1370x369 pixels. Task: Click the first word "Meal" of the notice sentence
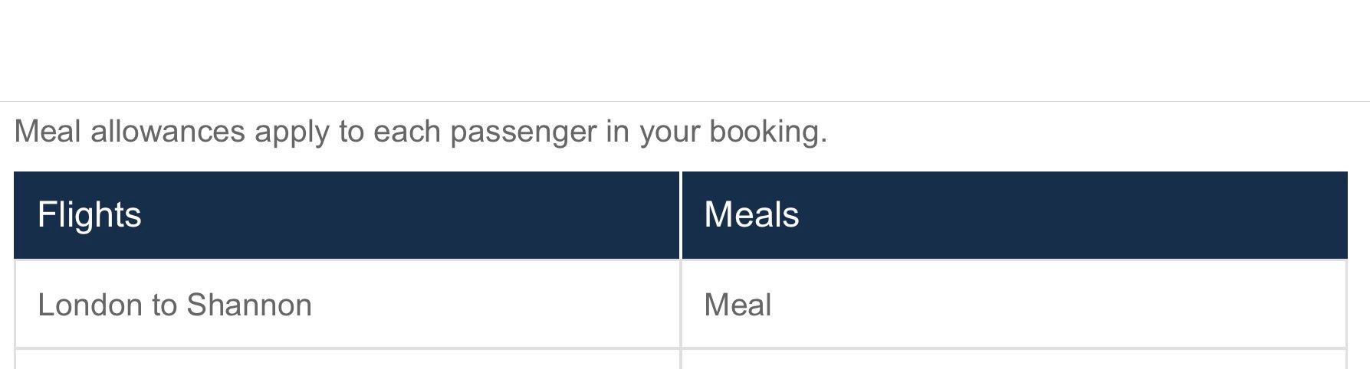[x=48, y=132]
